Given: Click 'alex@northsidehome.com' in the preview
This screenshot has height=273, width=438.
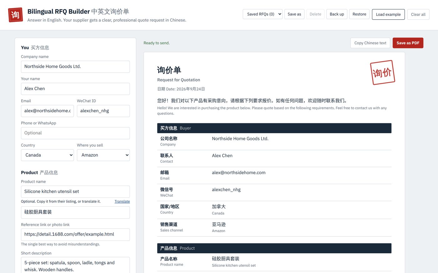Looking at the screenshot, I should click(x=239, y=173).
